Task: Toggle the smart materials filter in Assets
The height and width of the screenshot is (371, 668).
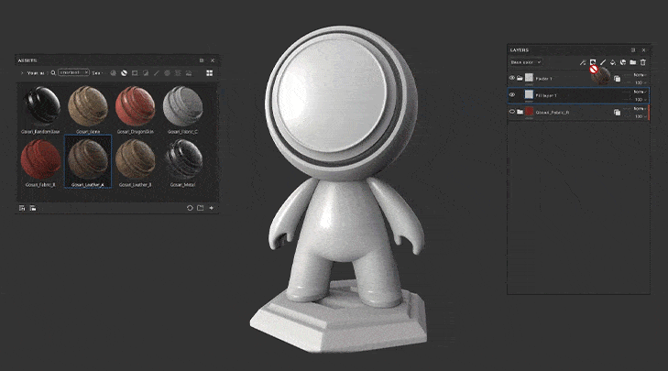Action: [124, 73]
